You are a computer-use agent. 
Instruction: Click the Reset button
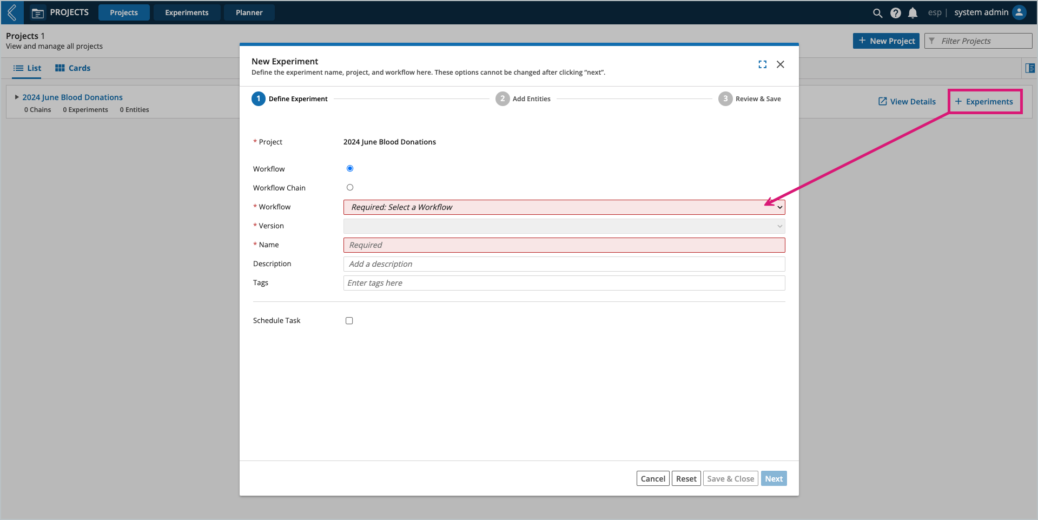coord(686,479)
